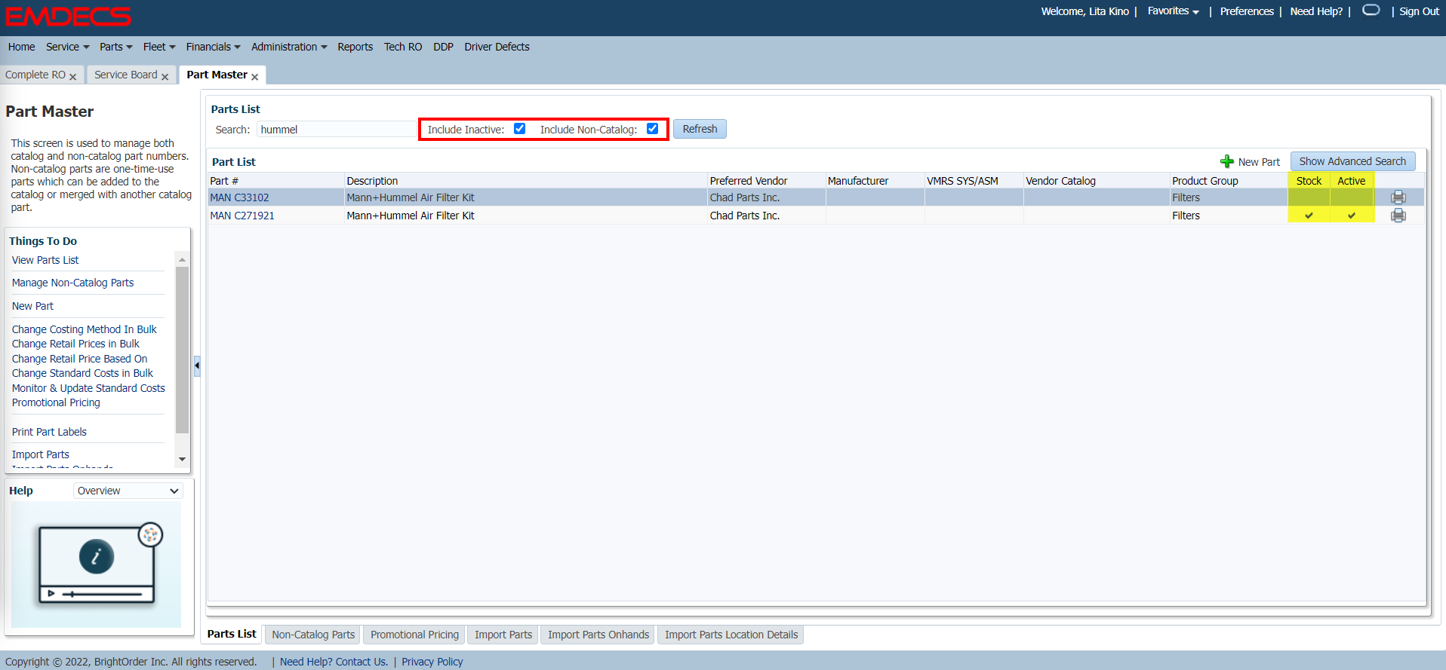Open the Change Retail Prices in Bulk link
This screenshot has width=1446, height=670.
click(x=75, y=344)
